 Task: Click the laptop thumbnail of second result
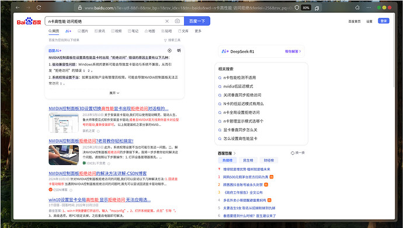coord(64,155)
